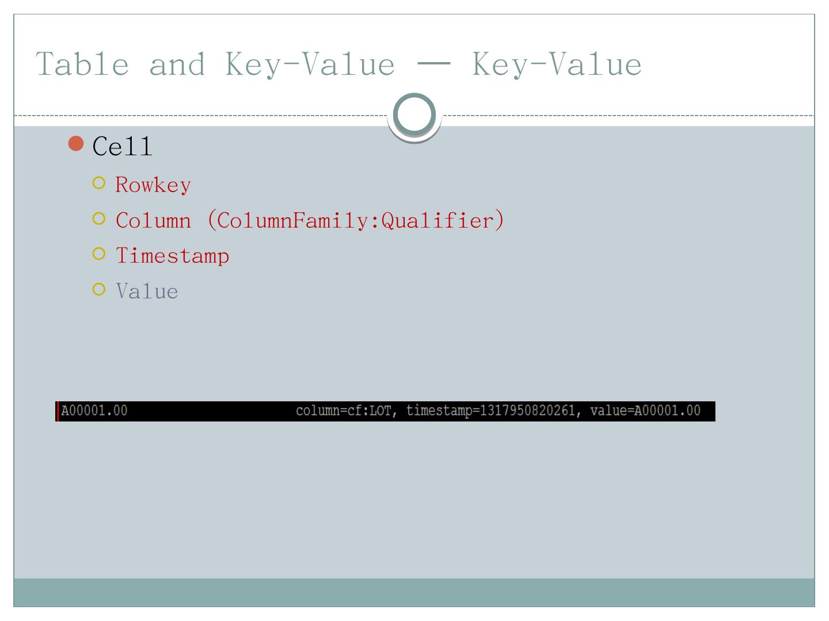The height and width of the screenshot is (621, 829).
Task: Click the gray "Value" list item
Action: 147,292
